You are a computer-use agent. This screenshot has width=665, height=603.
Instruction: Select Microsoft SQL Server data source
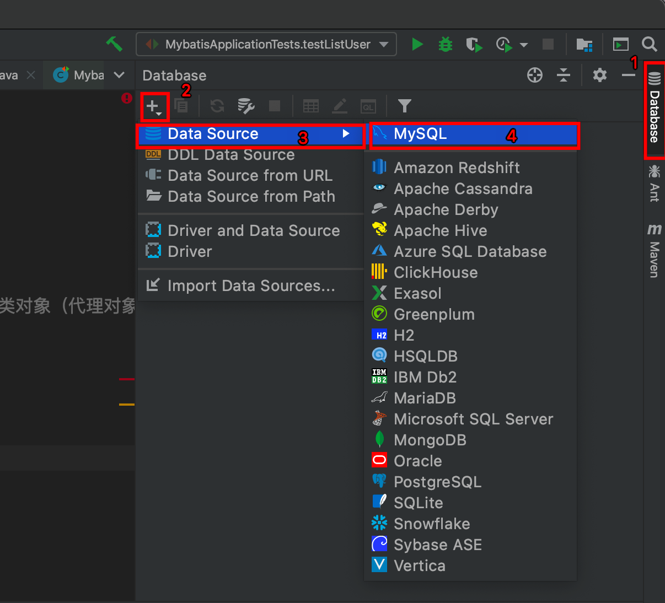tap(470, 419)
